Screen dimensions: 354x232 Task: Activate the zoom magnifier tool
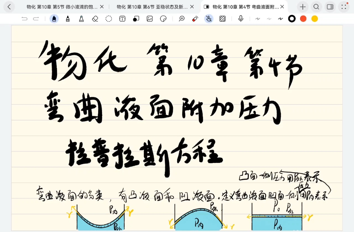pyautogui.click(x=182, y=19)
